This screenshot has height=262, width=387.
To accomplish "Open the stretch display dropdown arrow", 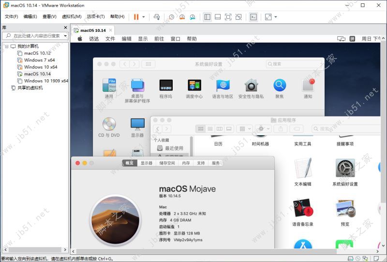I will pyautogui.click(x=276, y=17).
